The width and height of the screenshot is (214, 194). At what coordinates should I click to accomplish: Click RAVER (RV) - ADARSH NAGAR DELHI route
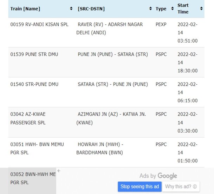(109, 29)
